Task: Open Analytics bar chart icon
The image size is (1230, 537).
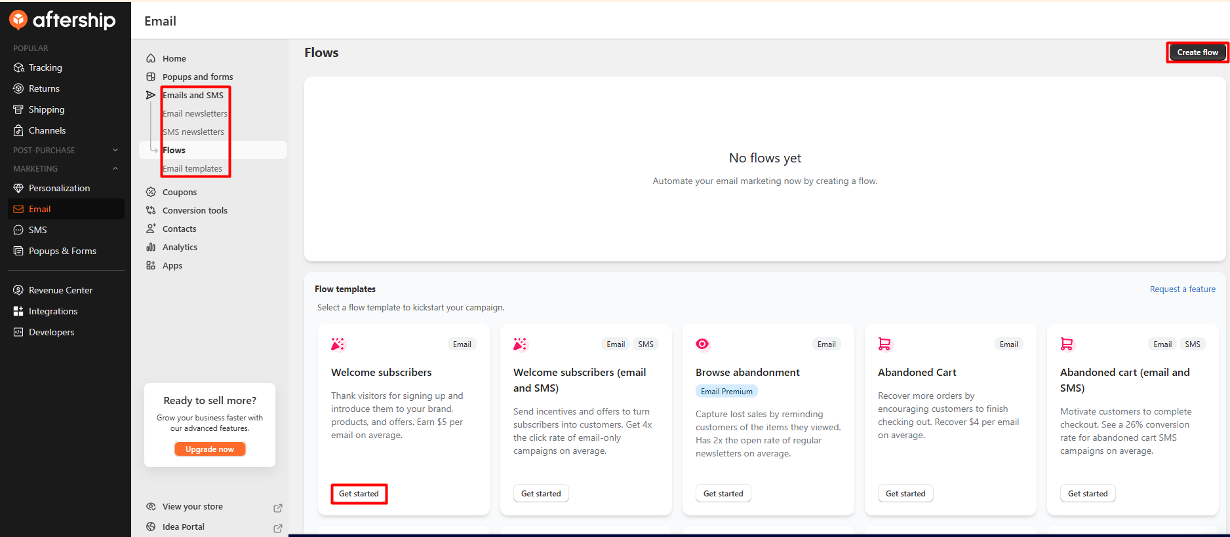Action: coord(151,247)
